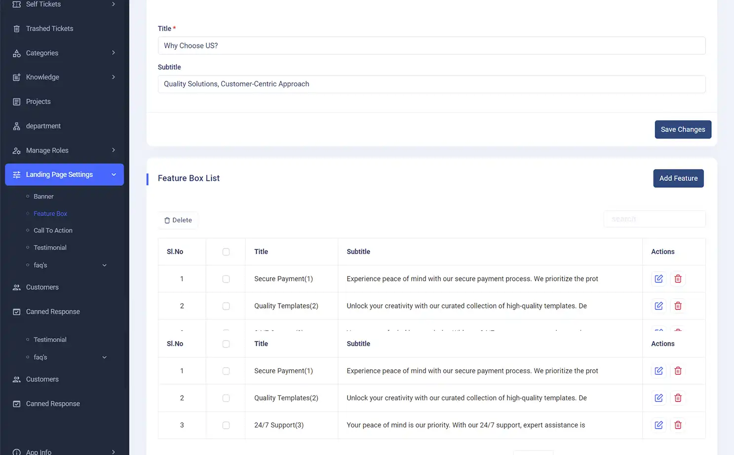The width and height of the screenshot is (734, 455).
Task: Click the Add Feature button
Action: click(678, 178)
